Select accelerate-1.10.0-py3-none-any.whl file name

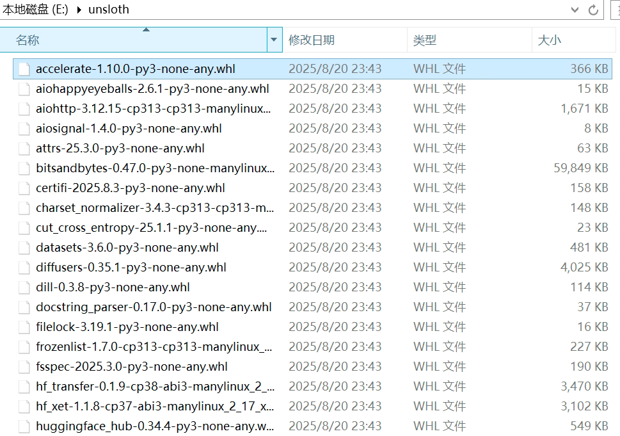tap(135, 69)
